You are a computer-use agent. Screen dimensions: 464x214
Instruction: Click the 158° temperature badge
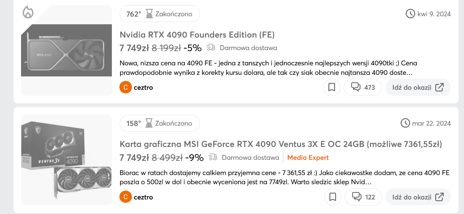coord(134,124)
